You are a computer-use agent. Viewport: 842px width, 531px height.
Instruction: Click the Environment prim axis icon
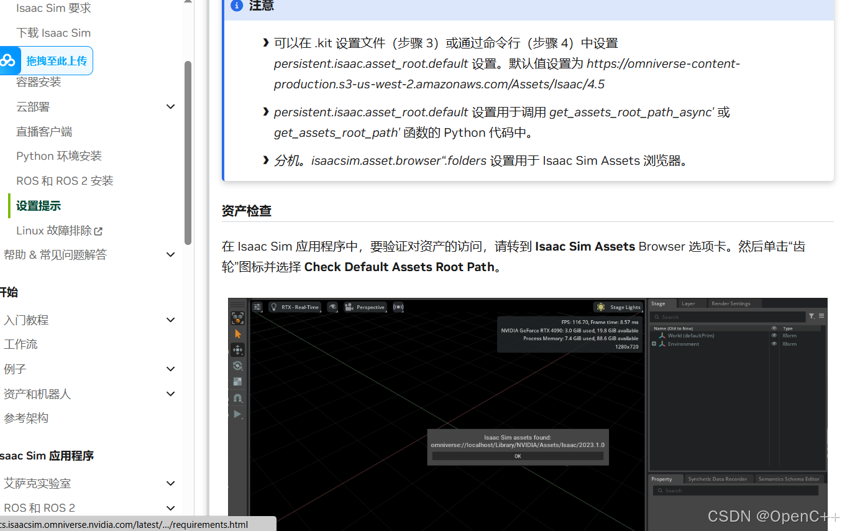point(662,344)
